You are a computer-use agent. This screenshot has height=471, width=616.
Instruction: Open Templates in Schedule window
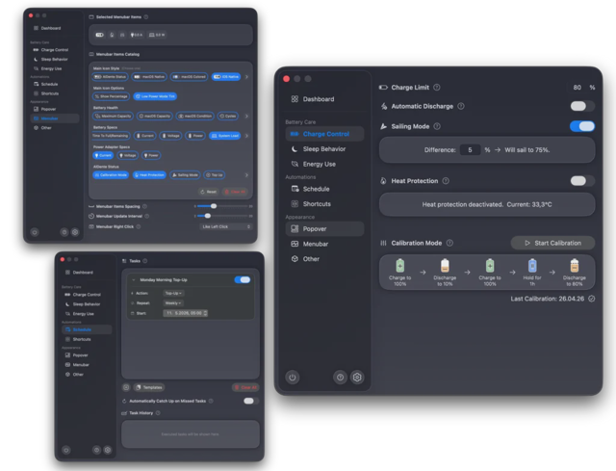click(149, 387)
